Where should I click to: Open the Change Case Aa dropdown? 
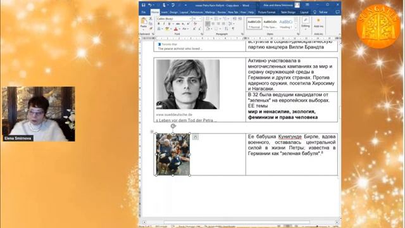tap(185, 28)
